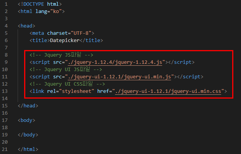
Task: Click the rel value "stylesheet"
Action: [78, 91]
